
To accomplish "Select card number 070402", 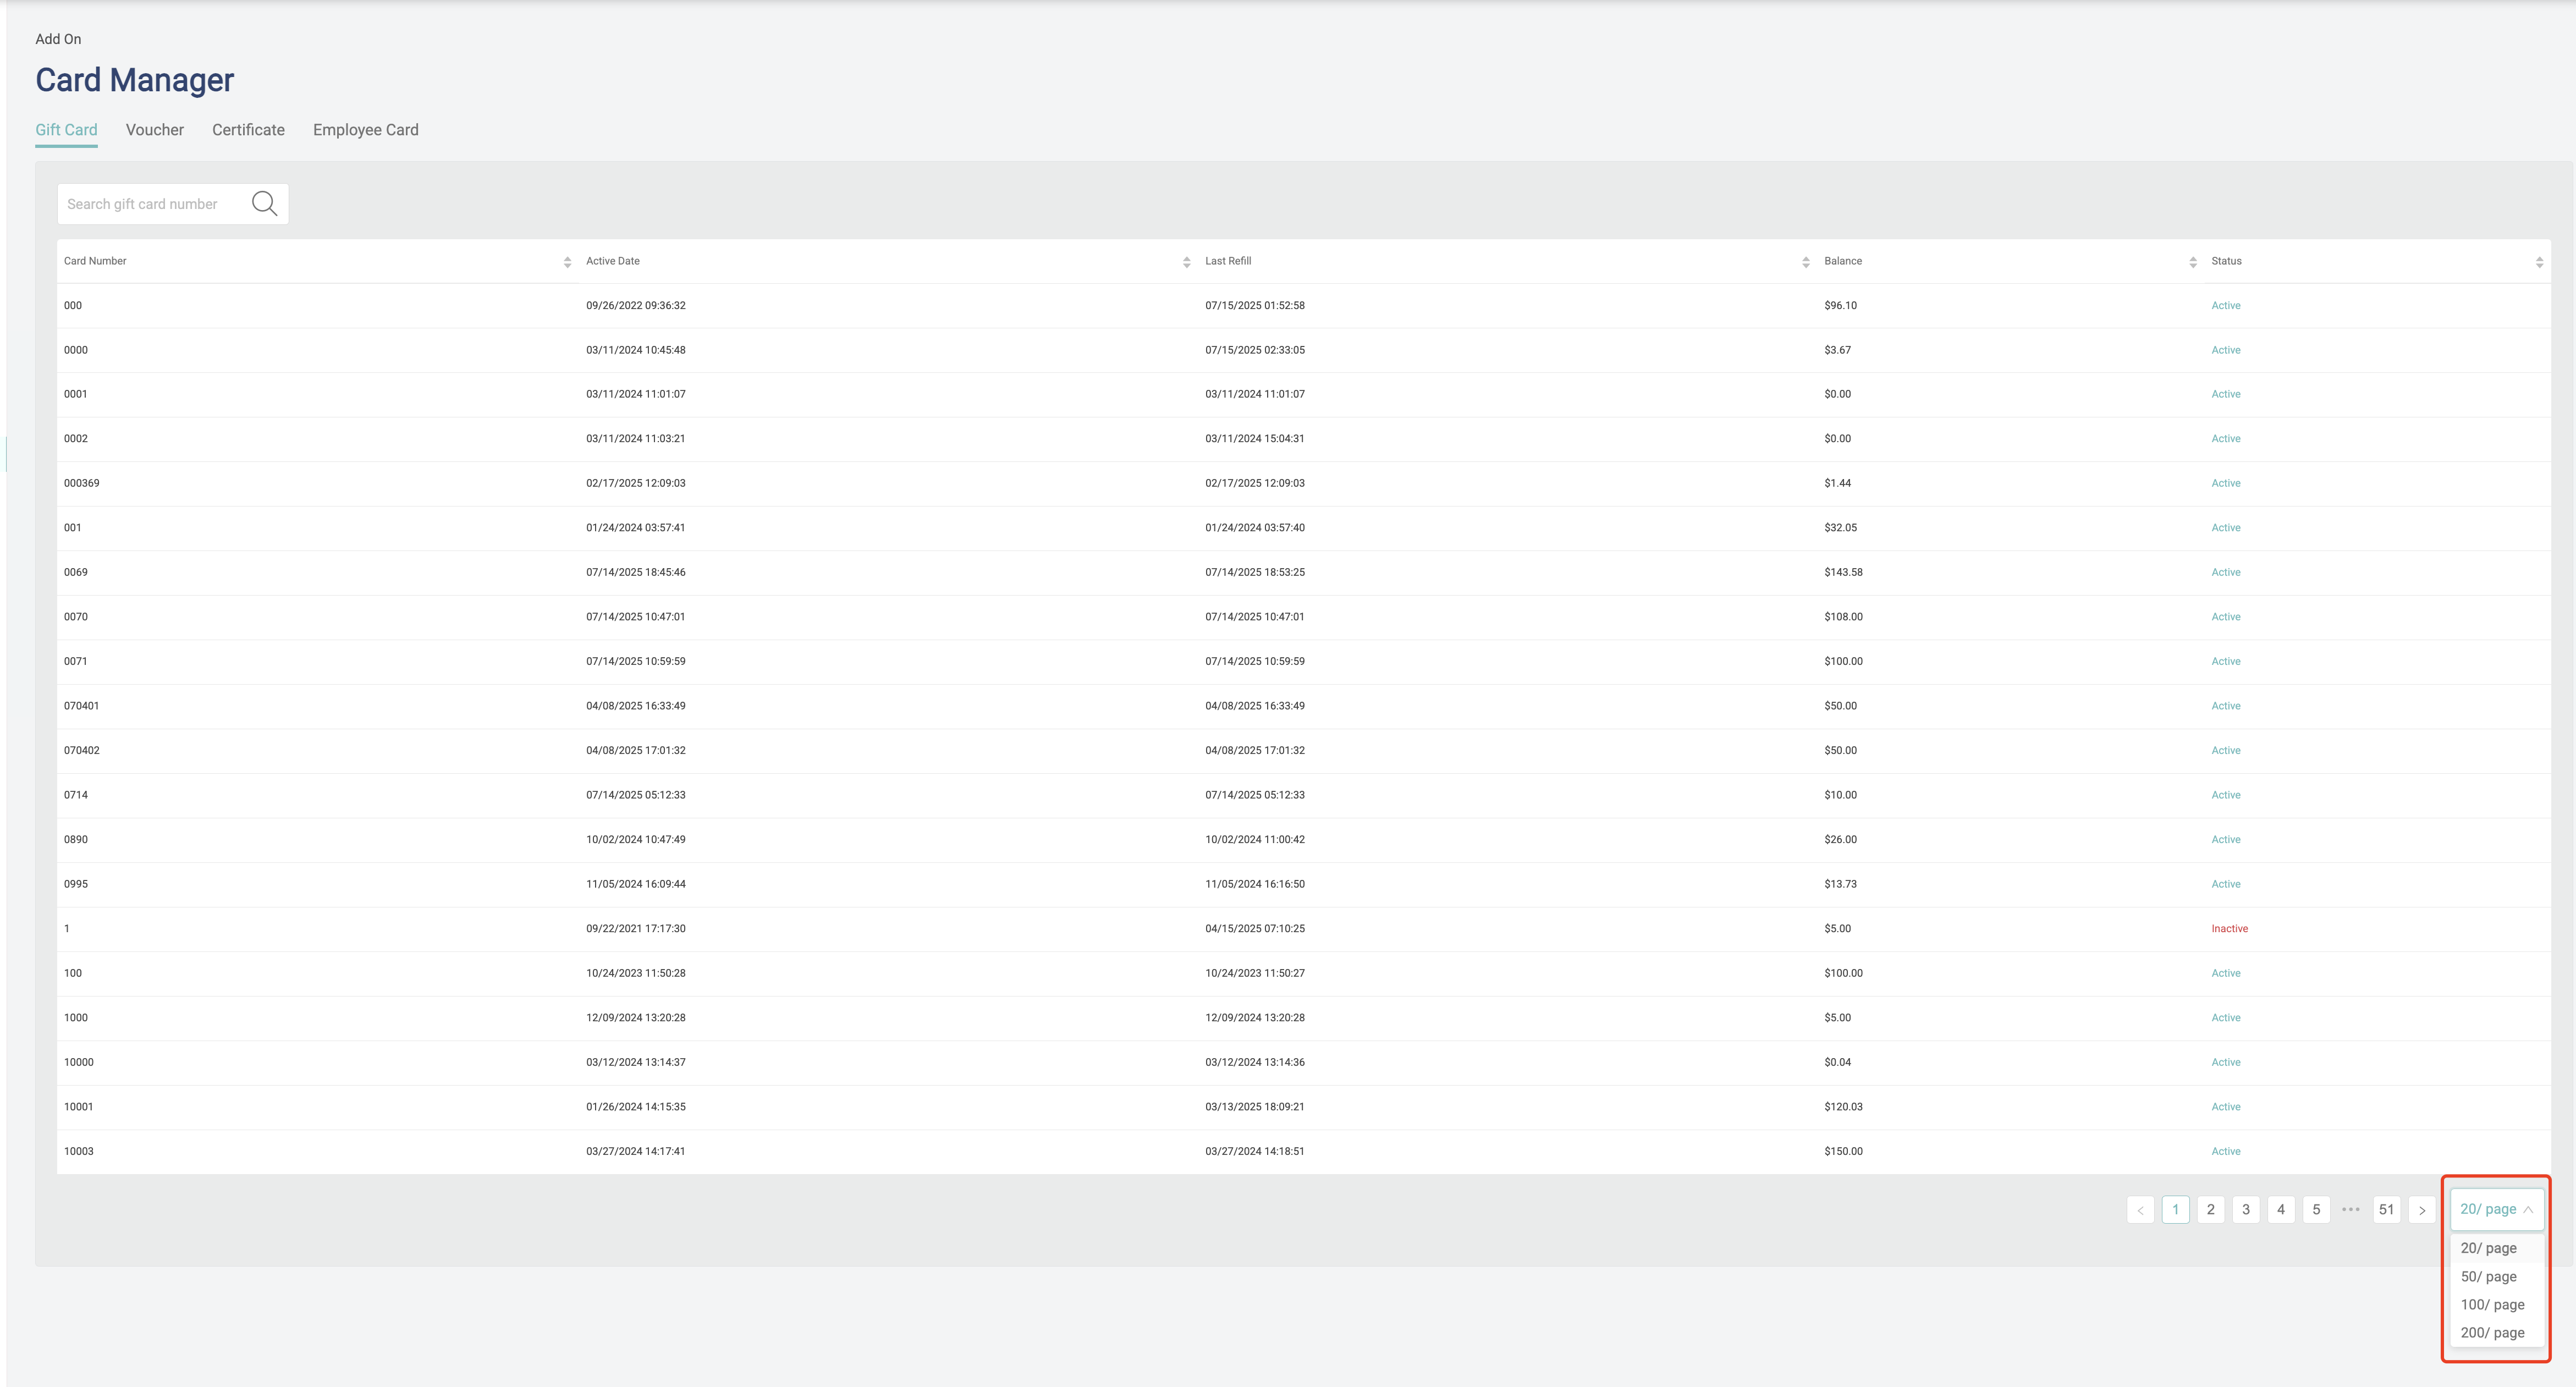I will coord(82,750).
